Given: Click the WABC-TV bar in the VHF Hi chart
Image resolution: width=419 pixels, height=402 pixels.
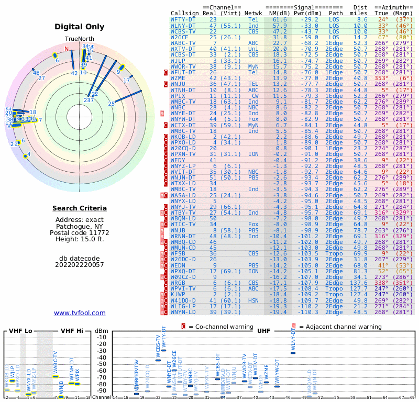Looking at the screenshot, I should pyautogui.click(x=56, y=377).
